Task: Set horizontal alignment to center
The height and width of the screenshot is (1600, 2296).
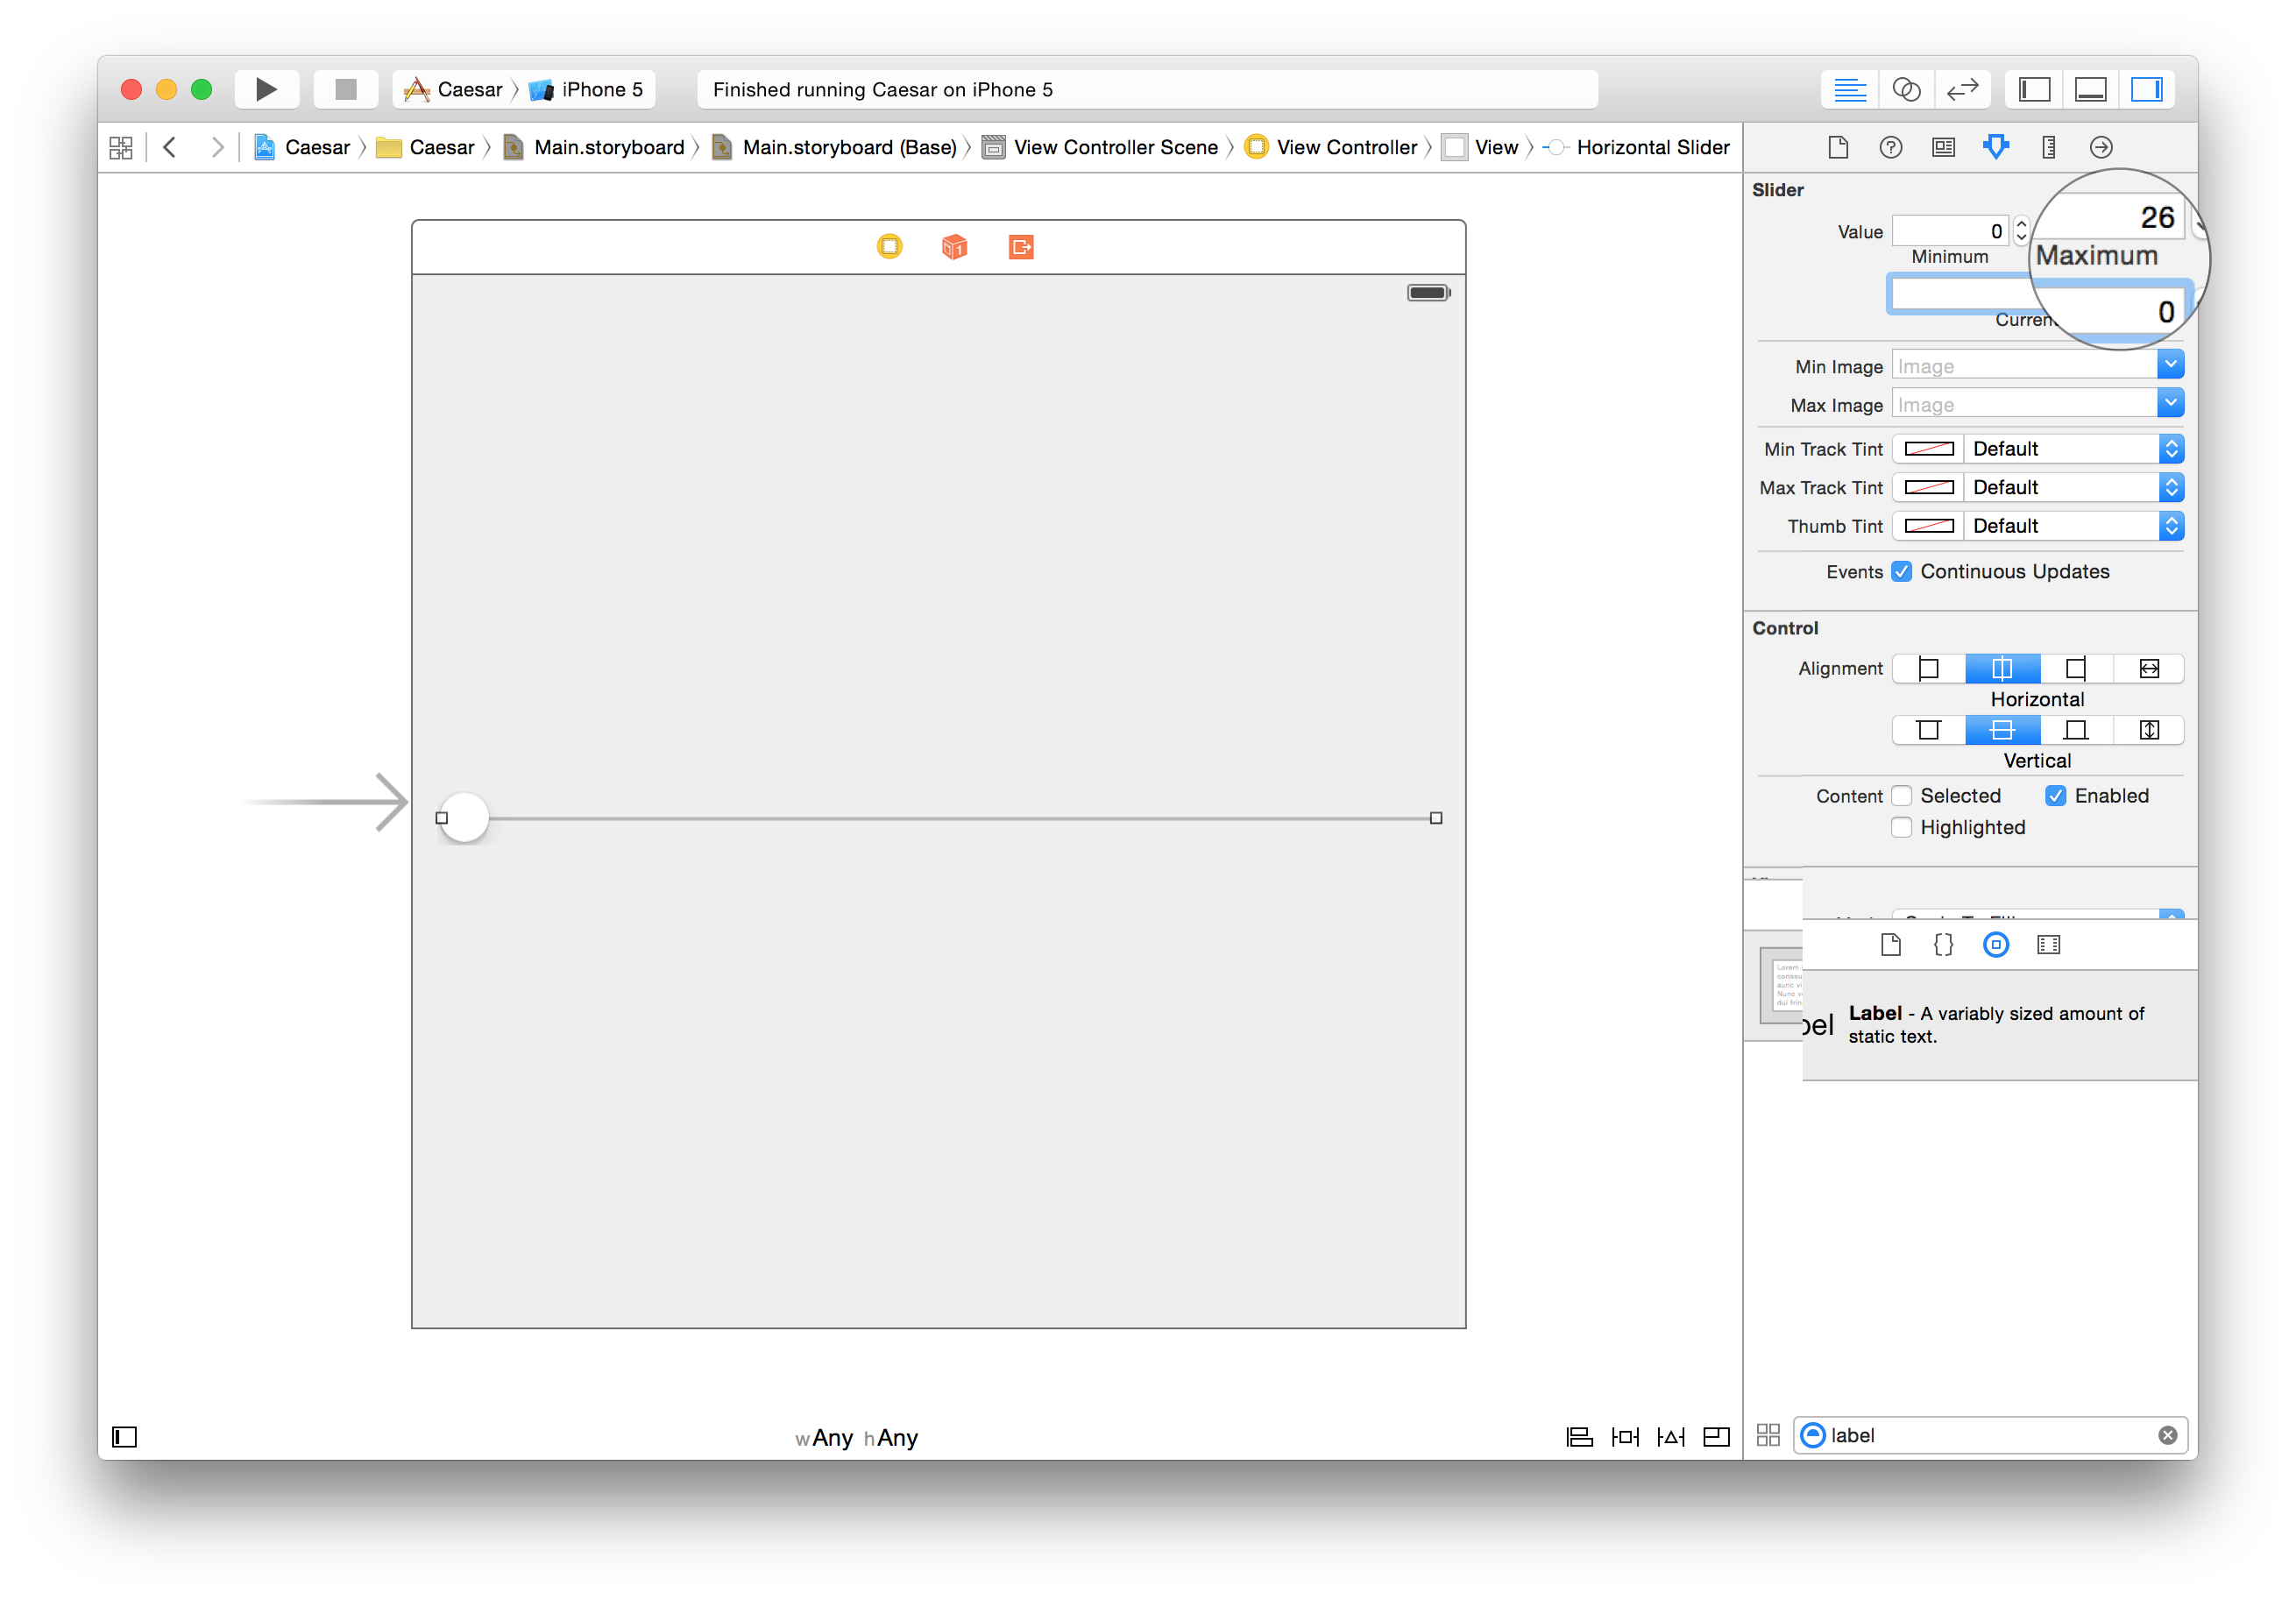Action: tap(2002, 669)
